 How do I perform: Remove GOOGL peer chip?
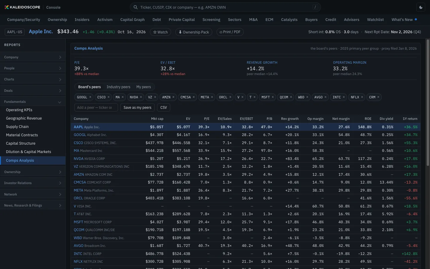click(x=90, y=97)
